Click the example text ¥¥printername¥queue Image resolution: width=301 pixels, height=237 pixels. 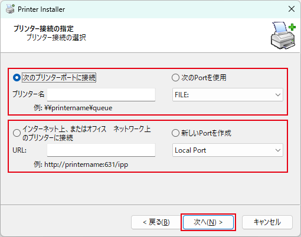pyautogui.click(x=78, y=108)
